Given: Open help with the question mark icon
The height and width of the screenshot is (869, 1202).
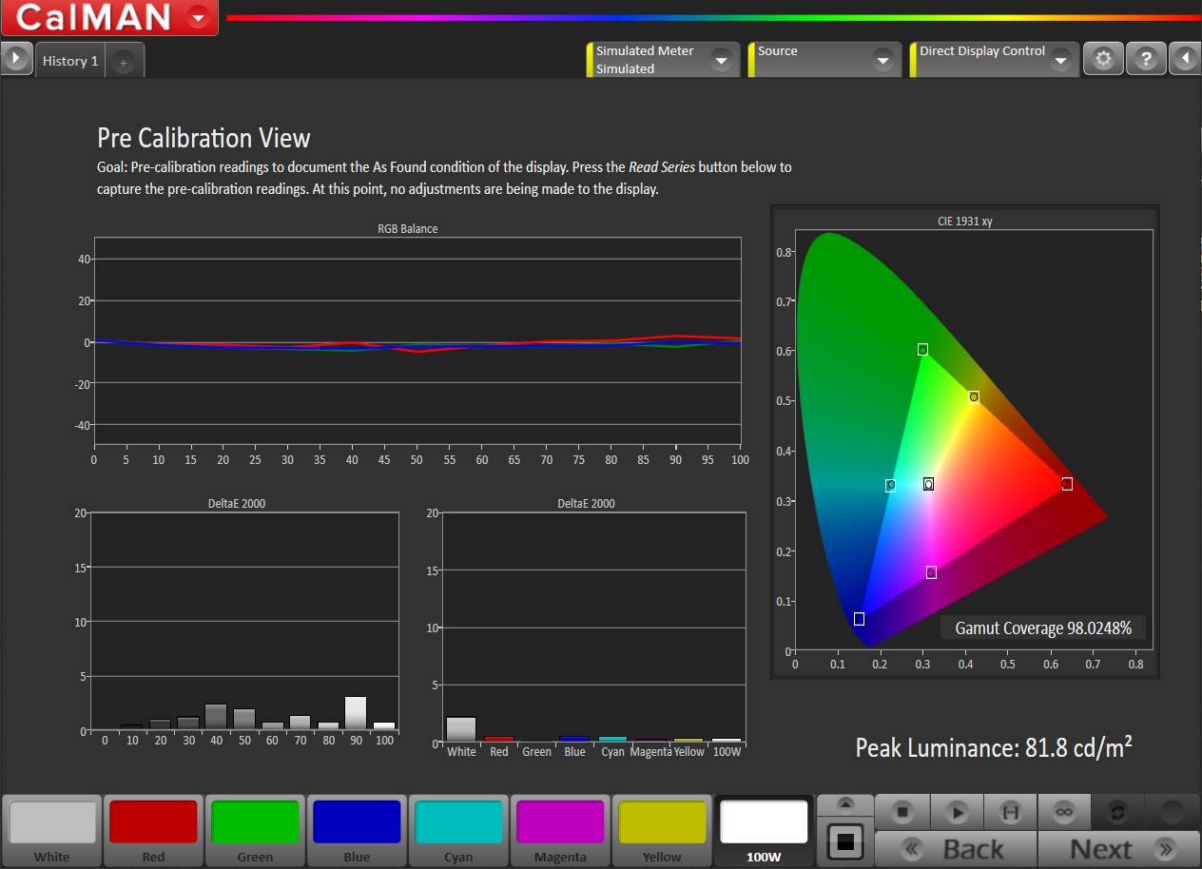Looking at the screenshot, I should (x=1146, y=58).
